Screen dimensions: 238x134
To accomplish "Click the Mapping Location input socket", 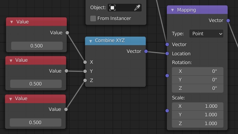I will 167,54.
